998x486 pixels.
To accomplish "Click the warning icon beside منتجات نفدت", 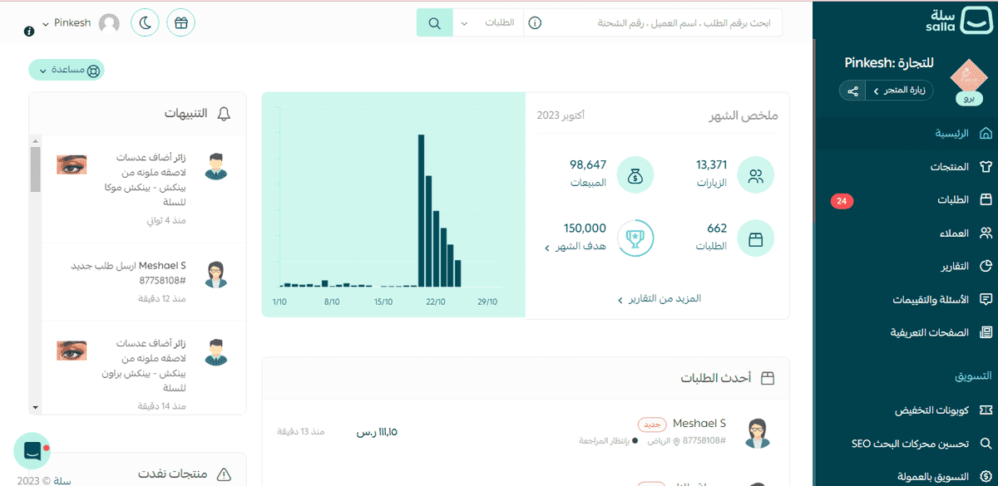I will tap(223, 474).
